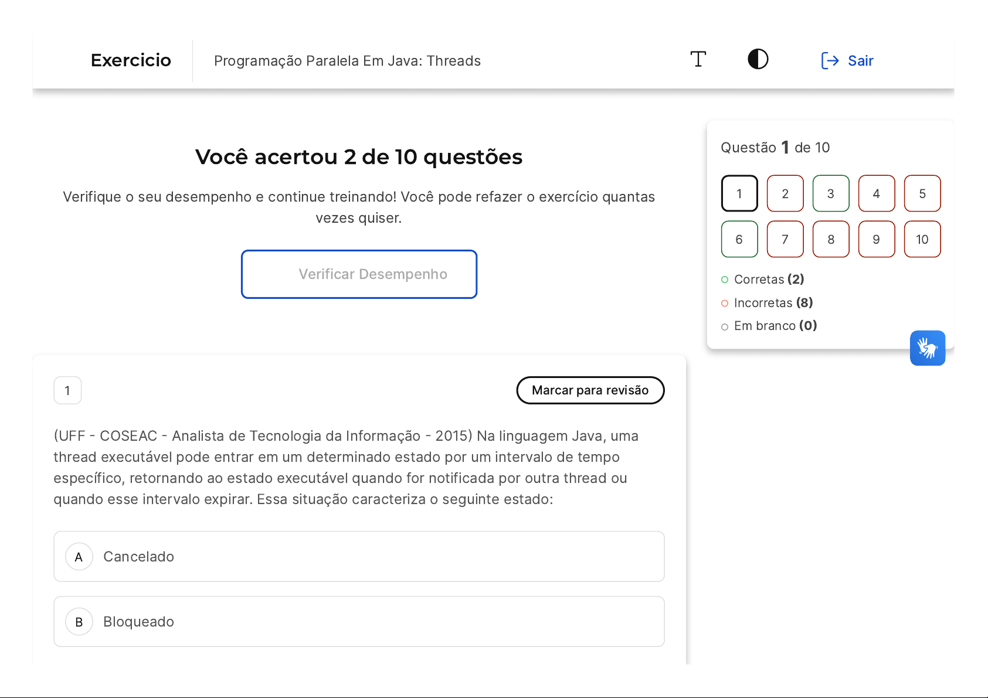This screenshot has width=988, height=698.
Task: Click the Sair exit link
Action: point(860,61)
